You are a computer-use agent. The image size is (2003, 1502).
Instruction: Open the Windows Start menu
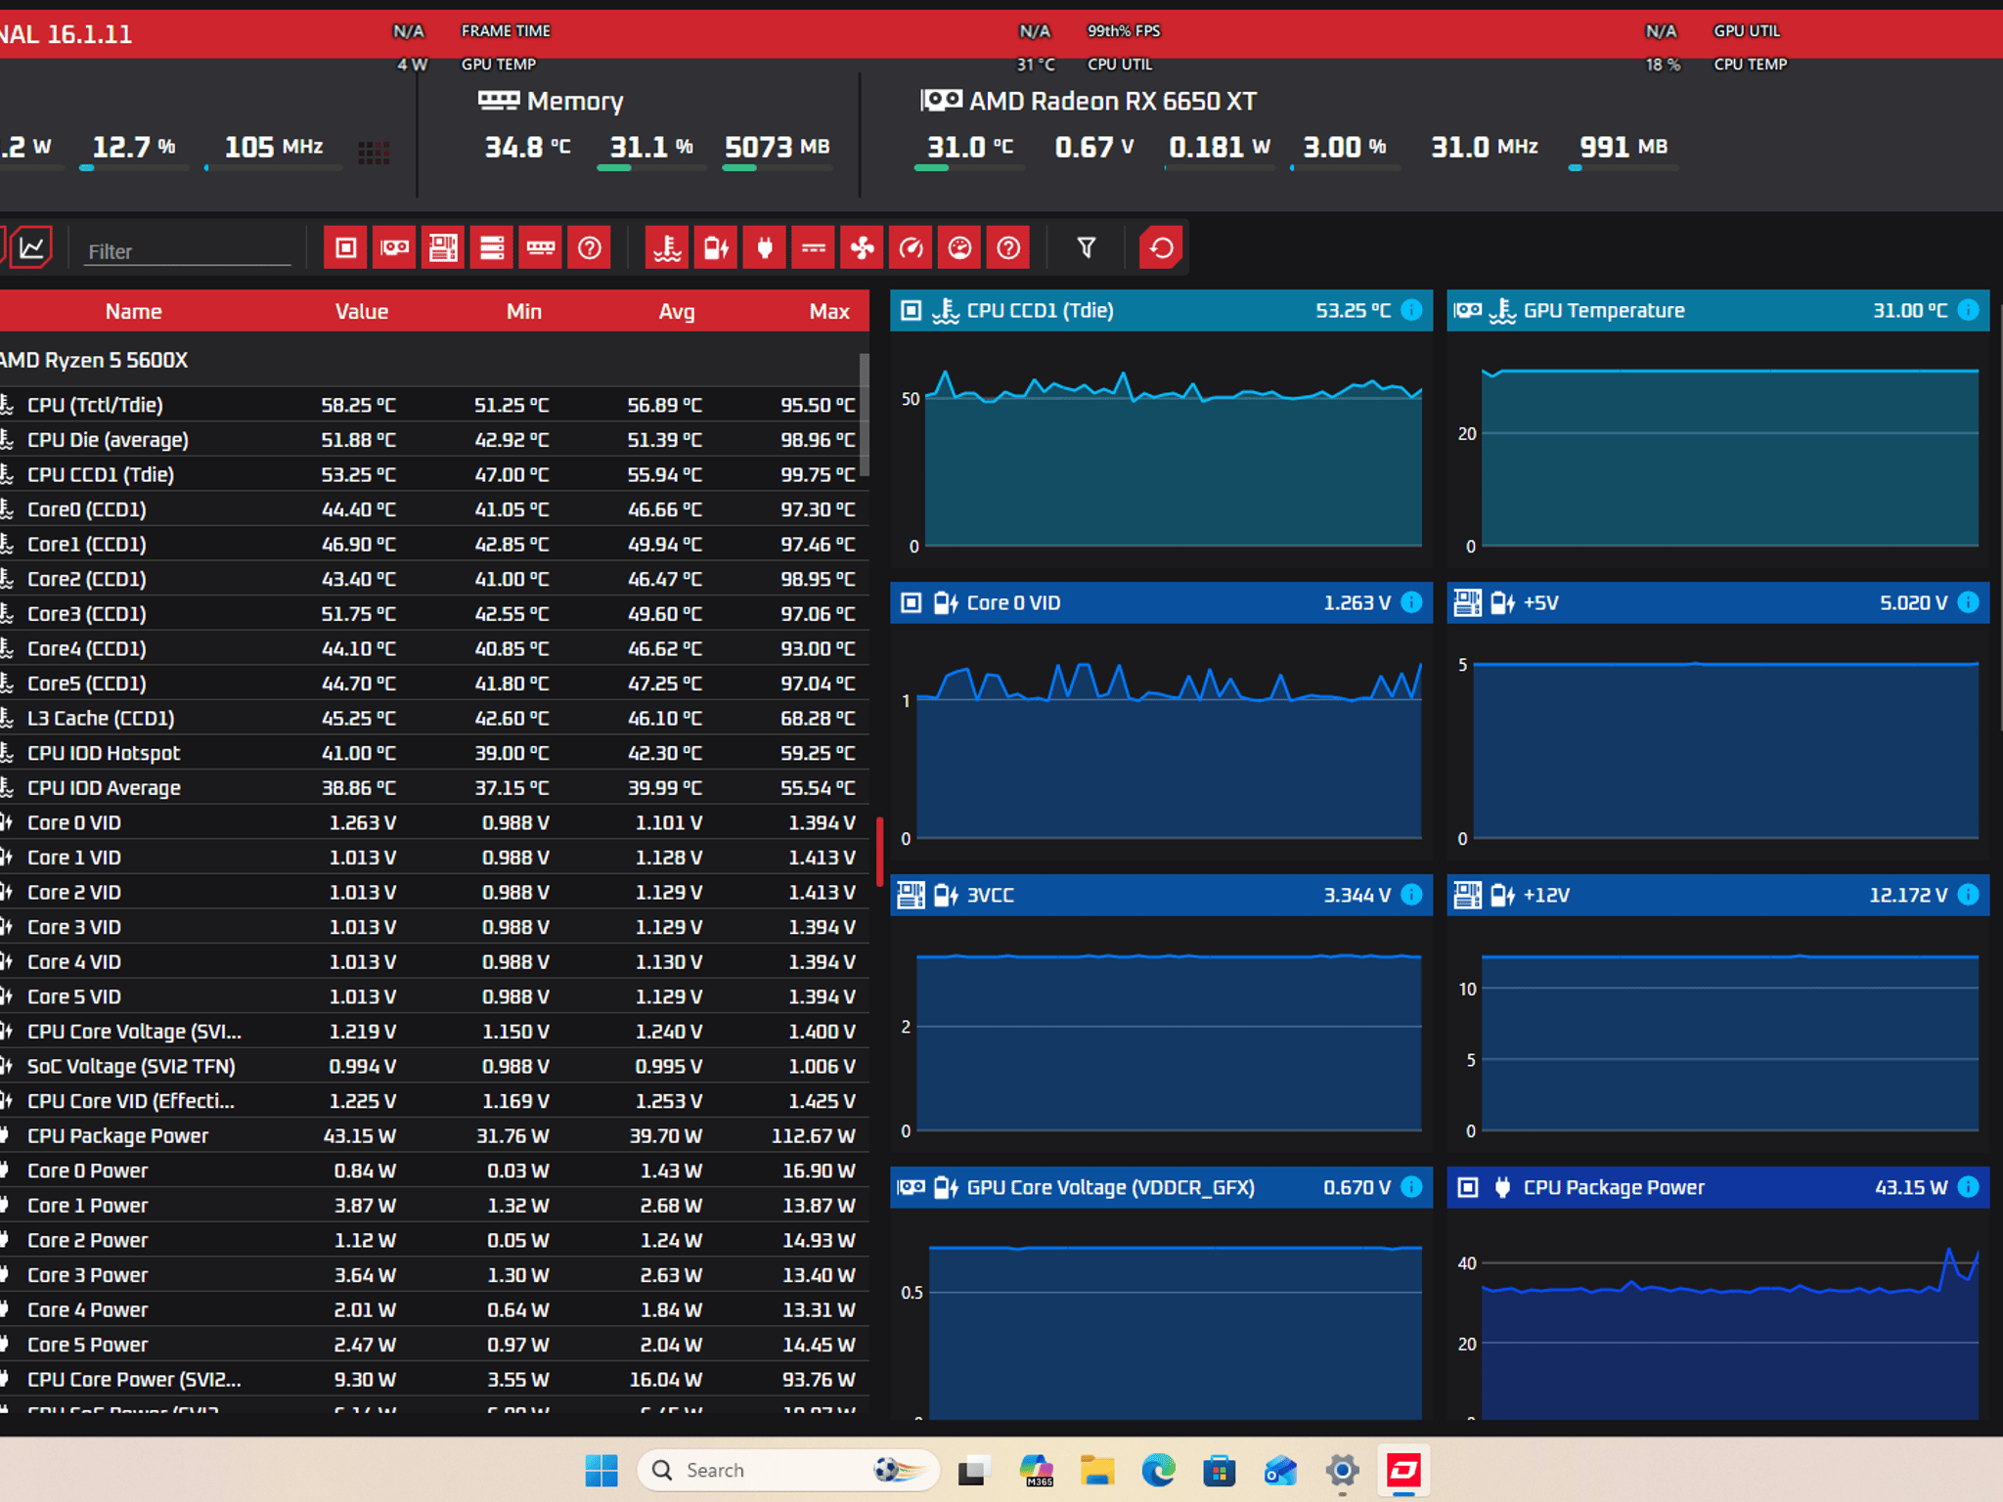point(601,1470)
